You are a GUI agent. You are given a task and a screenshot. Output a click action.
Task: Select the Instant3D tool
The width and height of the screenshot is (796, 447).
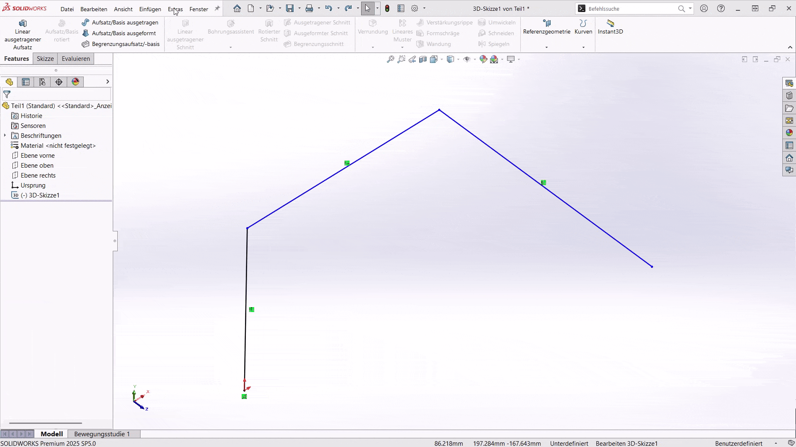610,27
